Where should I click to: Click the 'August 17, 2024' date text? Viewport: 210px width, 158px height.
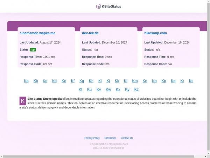(x=50, y=42)
